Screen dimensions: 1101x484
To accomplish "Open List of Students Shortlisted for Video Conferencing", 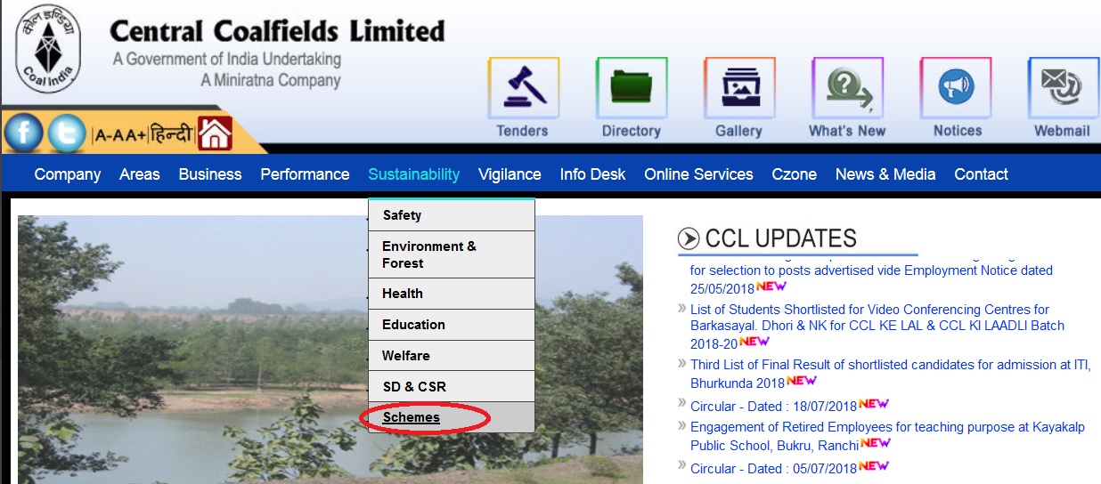I will (877, 327).
